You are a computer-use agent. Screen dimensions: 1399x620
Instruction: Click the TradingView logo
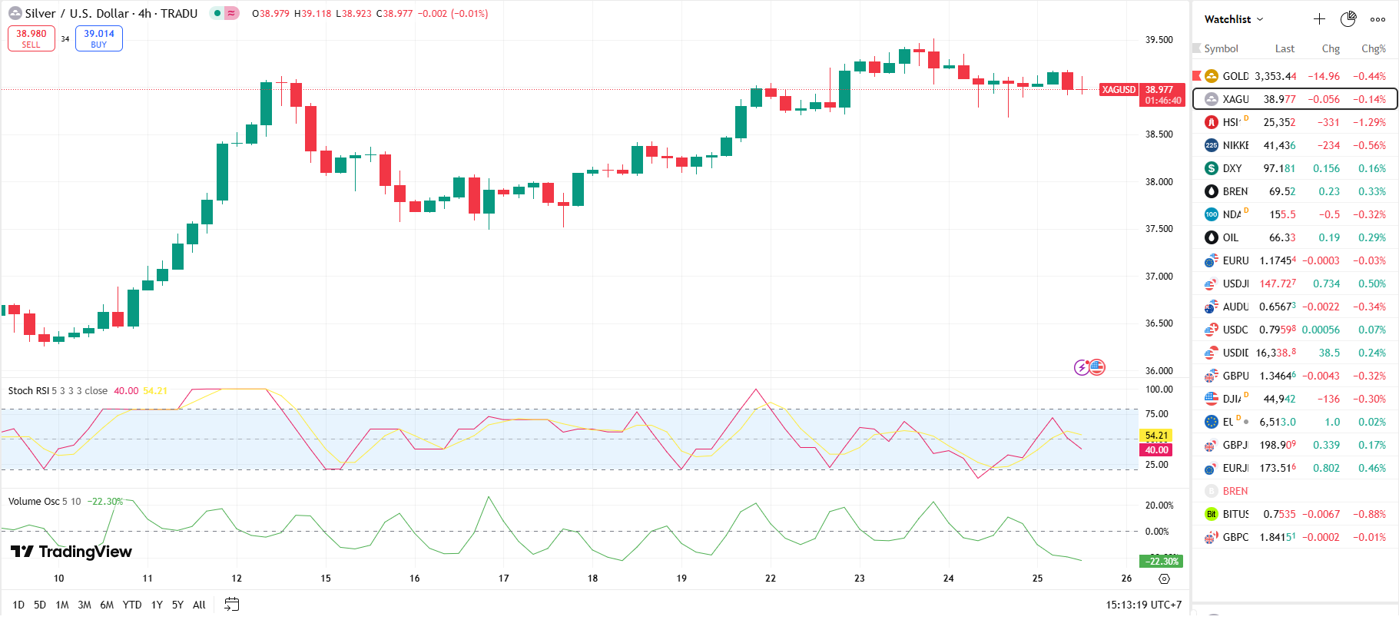click(71, 552)
